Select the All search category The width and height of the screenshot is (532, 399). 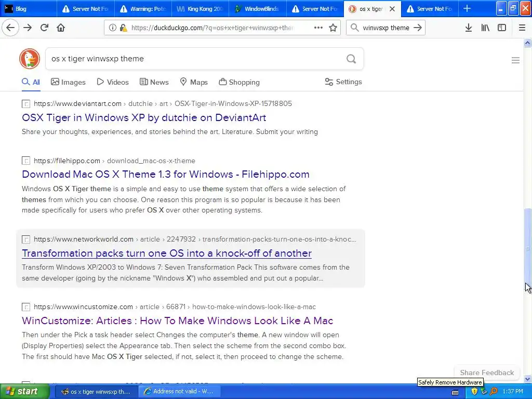(31, 82)
